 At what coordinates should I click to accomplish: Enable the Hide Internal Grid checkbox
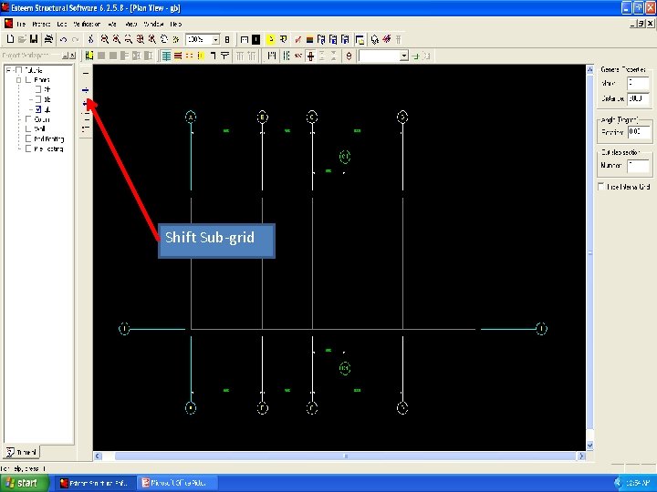tap(601, 187)
